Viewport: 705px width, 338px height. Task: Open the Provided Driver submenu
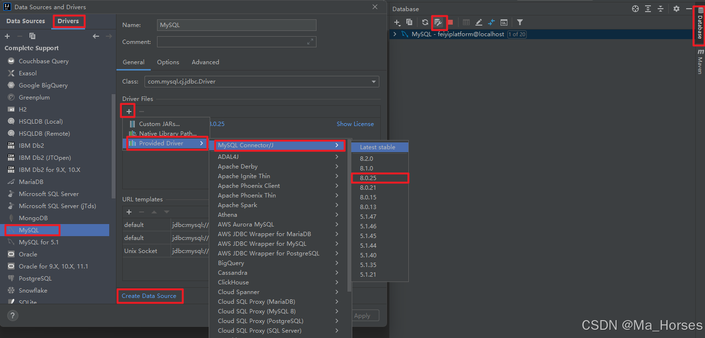point(166,143)
